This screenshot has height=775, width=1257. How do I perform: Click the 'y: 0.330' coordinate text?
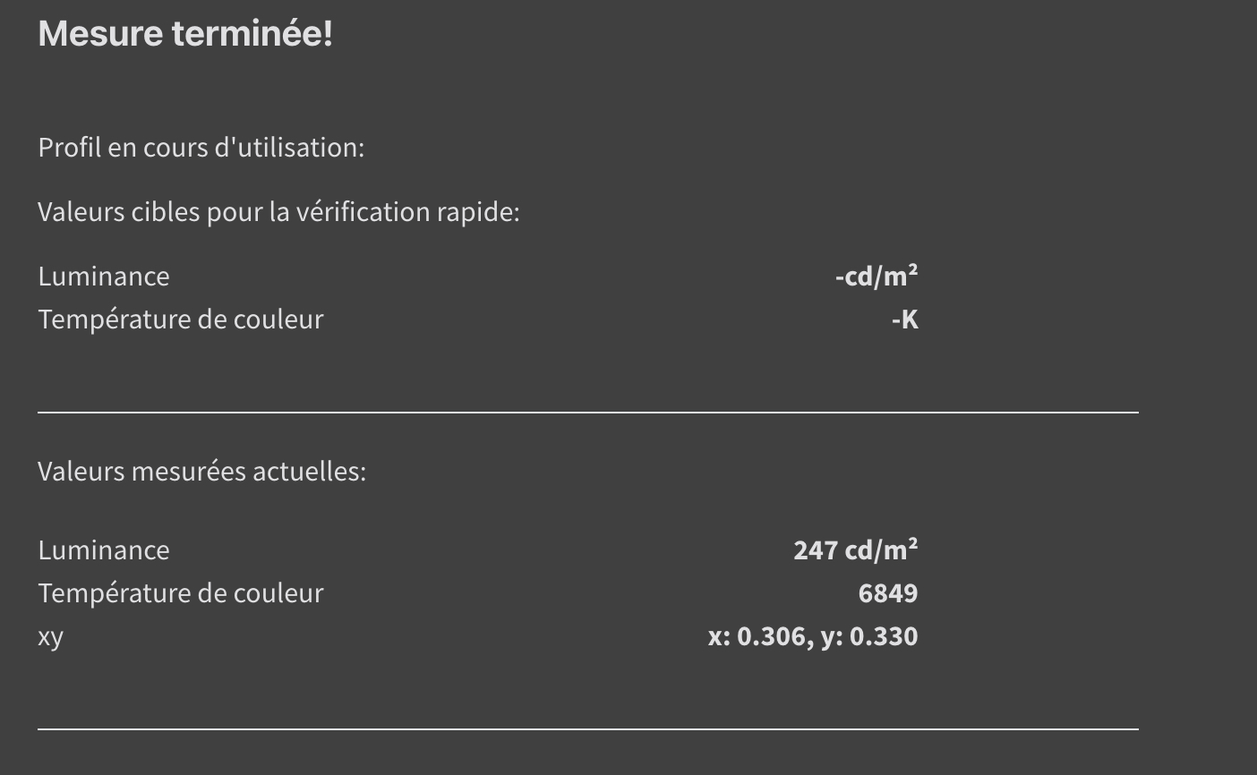(869, 637)
